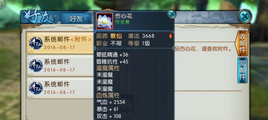Click the 好友 title logo
268x120 pixels.
tap(37, 16)
